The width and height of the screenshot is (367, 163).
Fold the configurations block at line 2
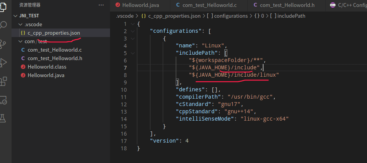click(133, 31)
